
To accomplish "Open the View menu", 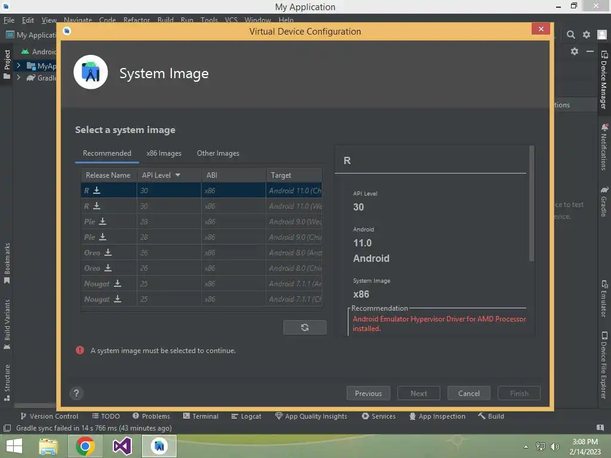I will tap(49, 20).
